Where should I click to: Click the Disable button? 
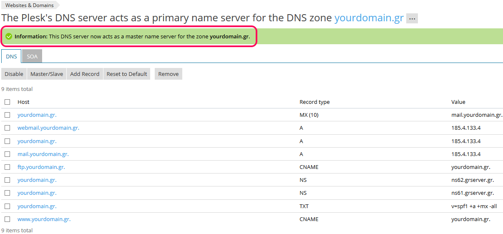pos(14,74)
